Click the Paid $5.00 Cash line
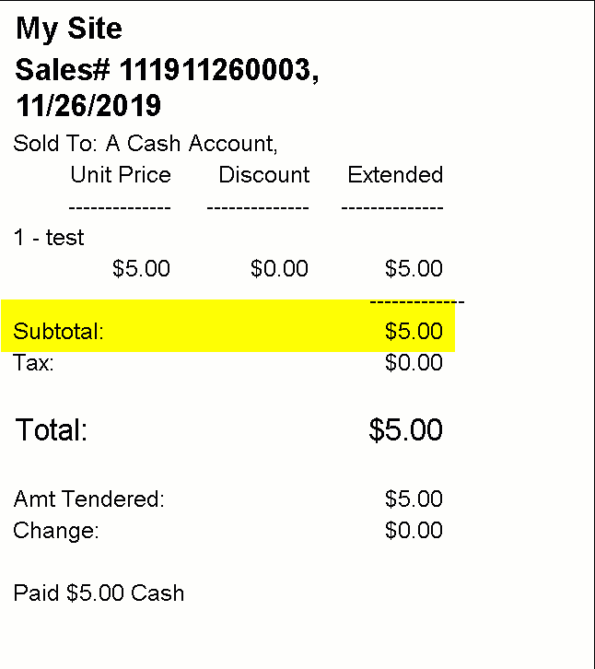 click(99, 593)
